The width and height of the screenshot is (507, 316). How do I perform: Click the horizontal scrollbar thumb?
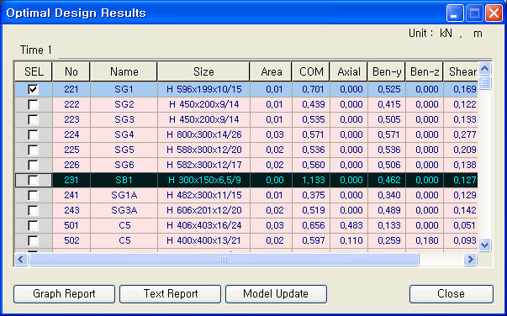(224, 259)
